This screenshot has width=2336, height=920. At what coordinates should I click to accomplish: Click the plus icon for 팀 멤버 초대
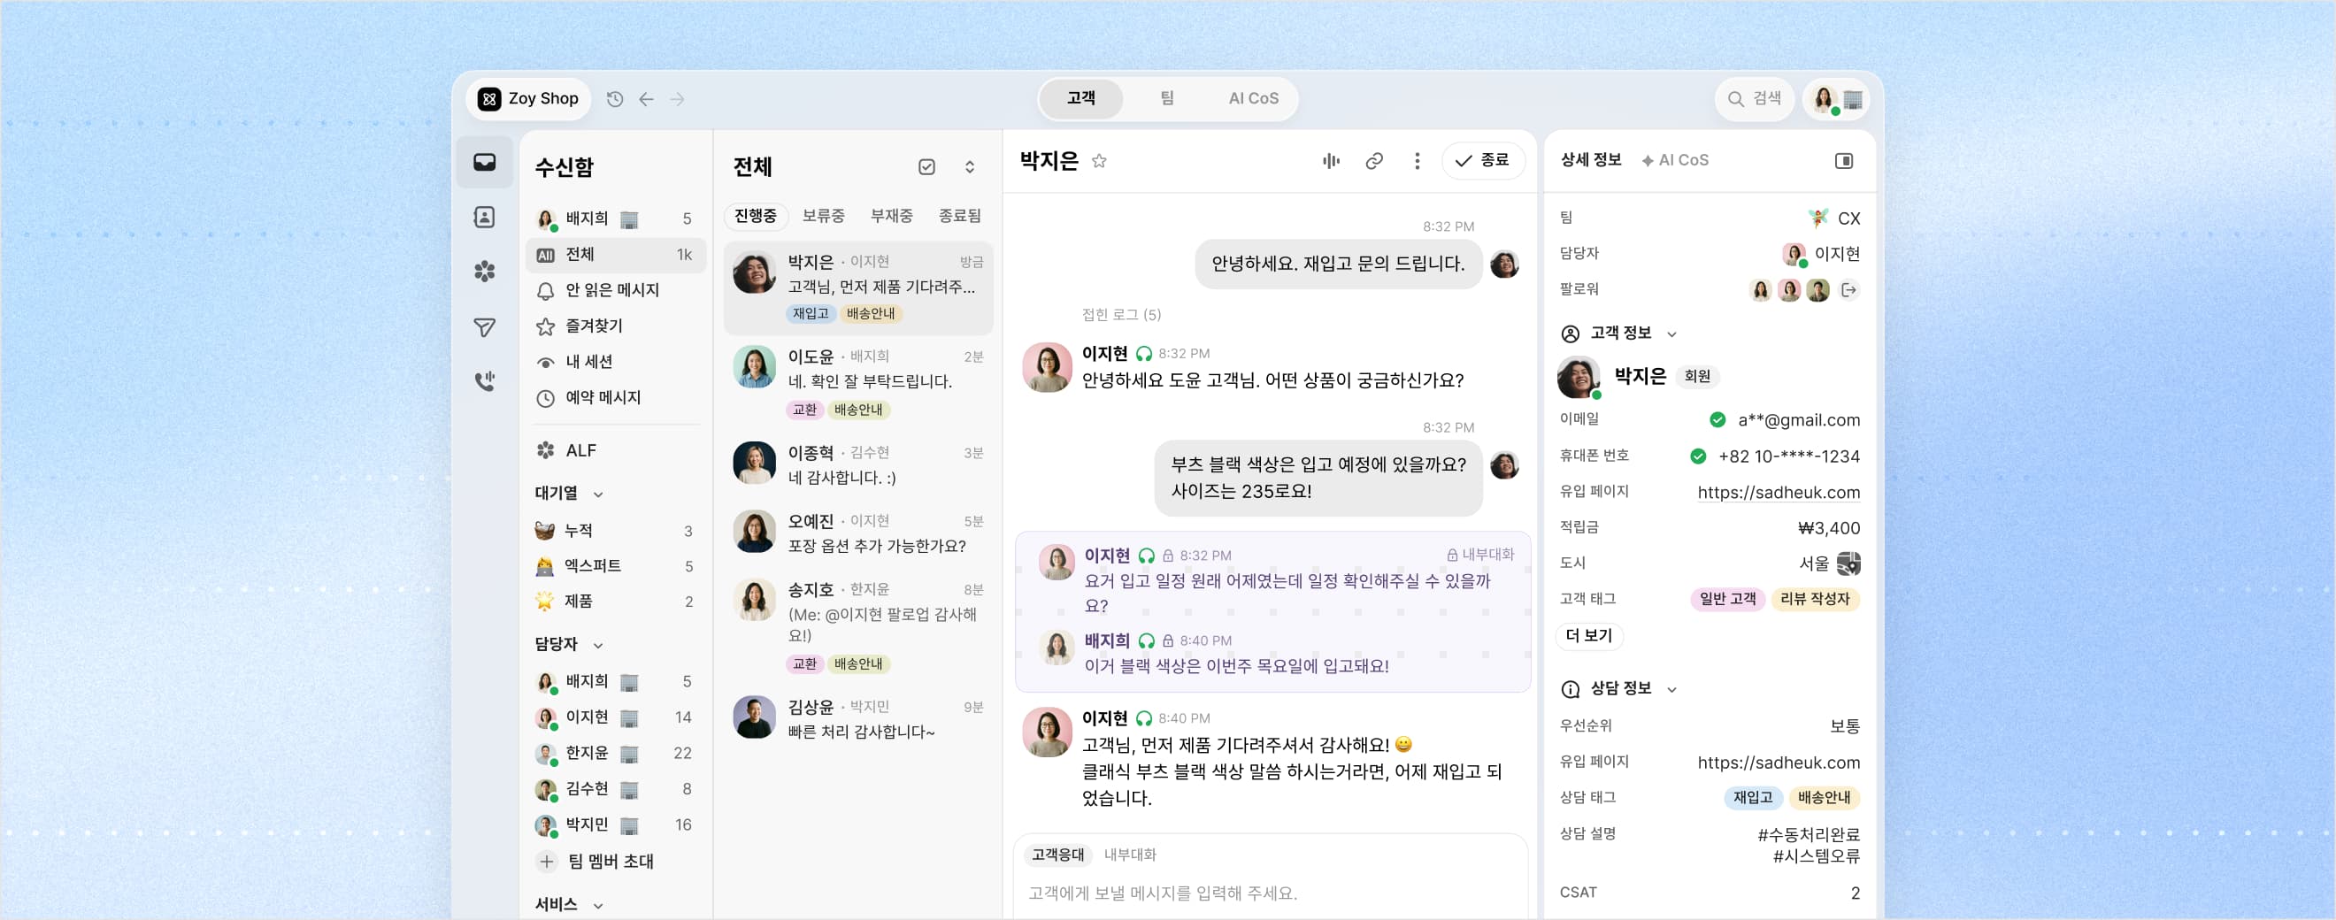pos(546,861)
